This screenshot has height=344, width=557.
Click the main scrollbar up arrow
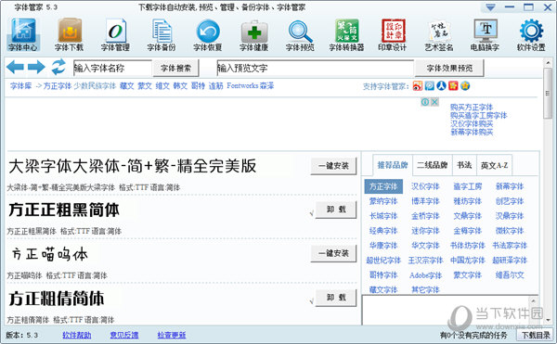(x=548, y=63)
